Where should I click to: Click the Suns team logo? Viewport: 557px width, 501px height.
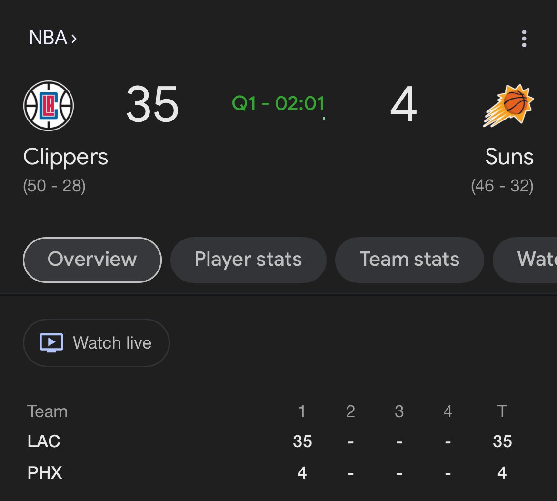(508, 106)
